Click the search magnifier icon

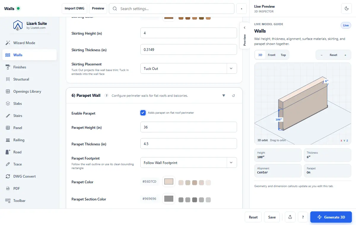(x=115, y=9)
